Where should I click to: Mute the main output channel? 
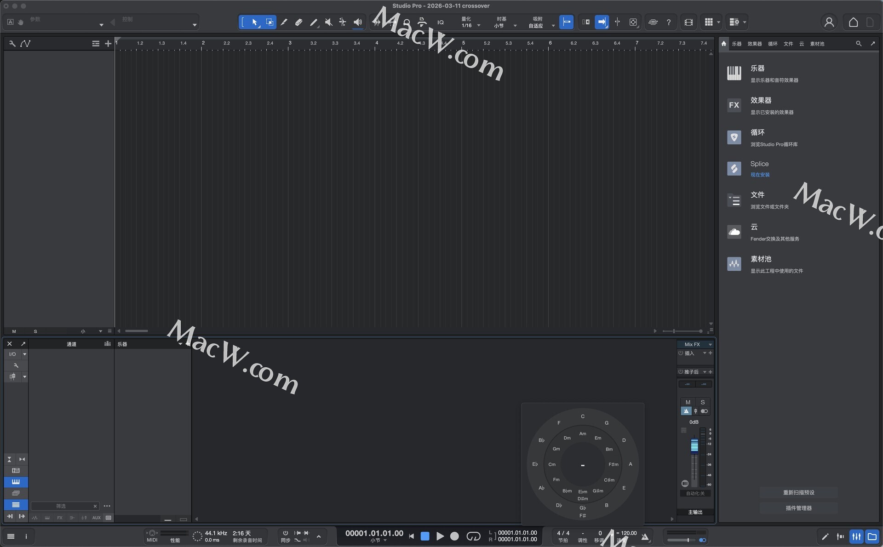pyautogui.click(x=688, y=402)
